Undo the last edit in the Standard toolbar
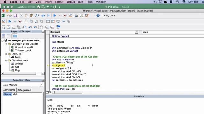This screenshot has height=114, width=204. [x=43, y=16]
